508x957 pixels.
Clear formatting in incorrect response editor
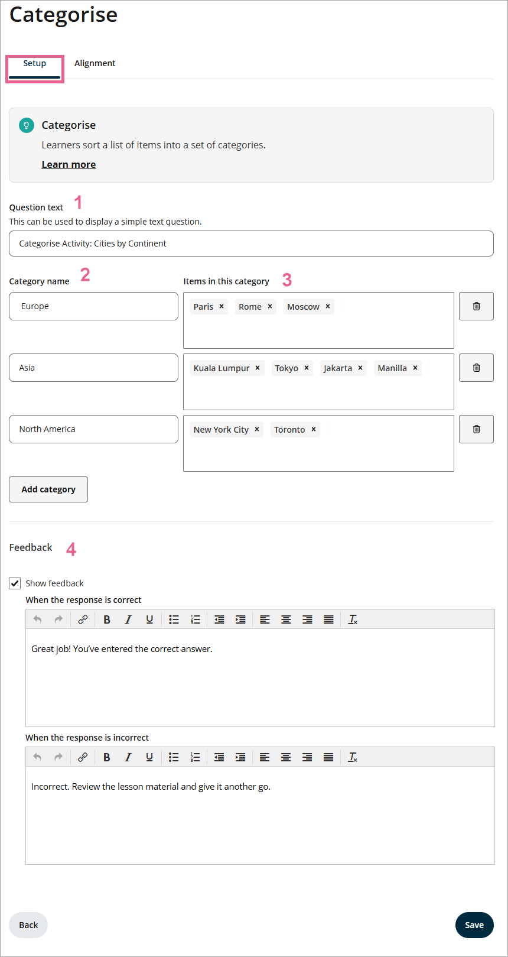point(353,757)
